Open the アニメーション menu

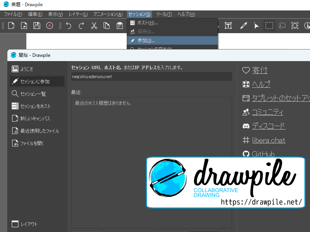point(108,14)
